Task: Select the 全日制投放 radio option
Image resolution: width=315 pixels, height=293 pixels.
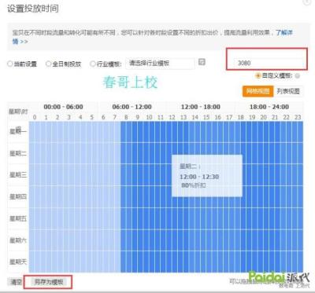Action: point(49,64)
